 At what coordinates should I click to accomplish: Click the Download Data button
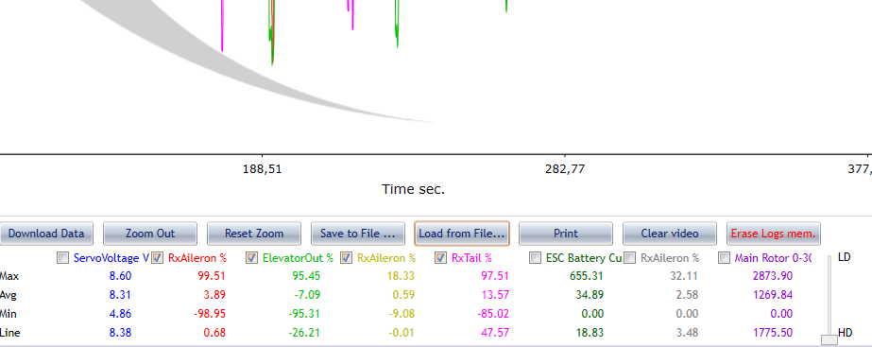point(46,234)
